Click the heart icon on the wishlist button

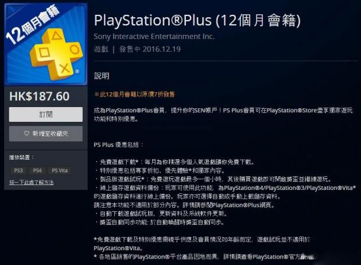coord(27,134)
